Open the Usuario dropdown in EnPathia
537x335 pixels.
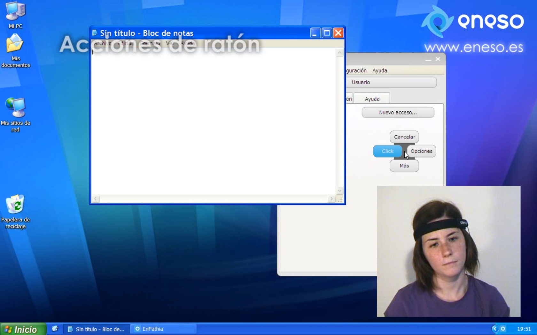tap(392, 82)
